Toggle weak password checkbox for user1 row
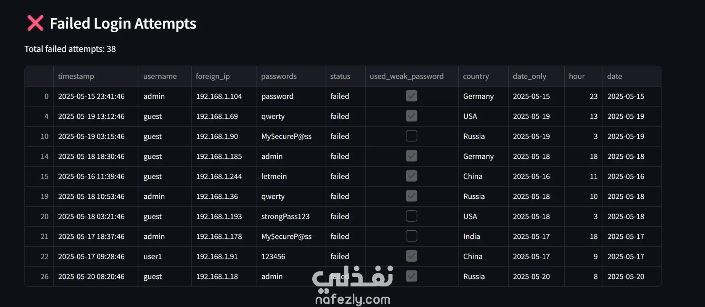Screen dimensions: 705x307 411,256
